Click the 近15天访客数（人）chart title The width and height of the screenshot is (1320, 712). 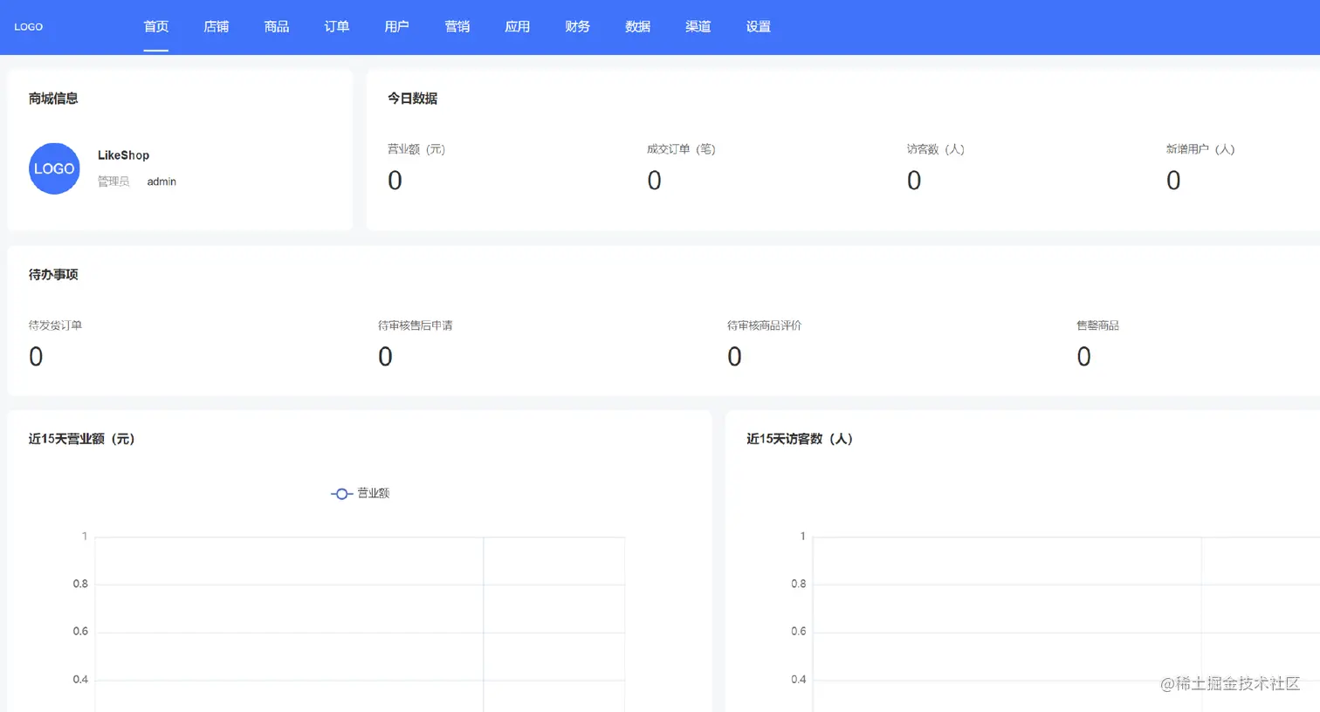coord(800,439)
